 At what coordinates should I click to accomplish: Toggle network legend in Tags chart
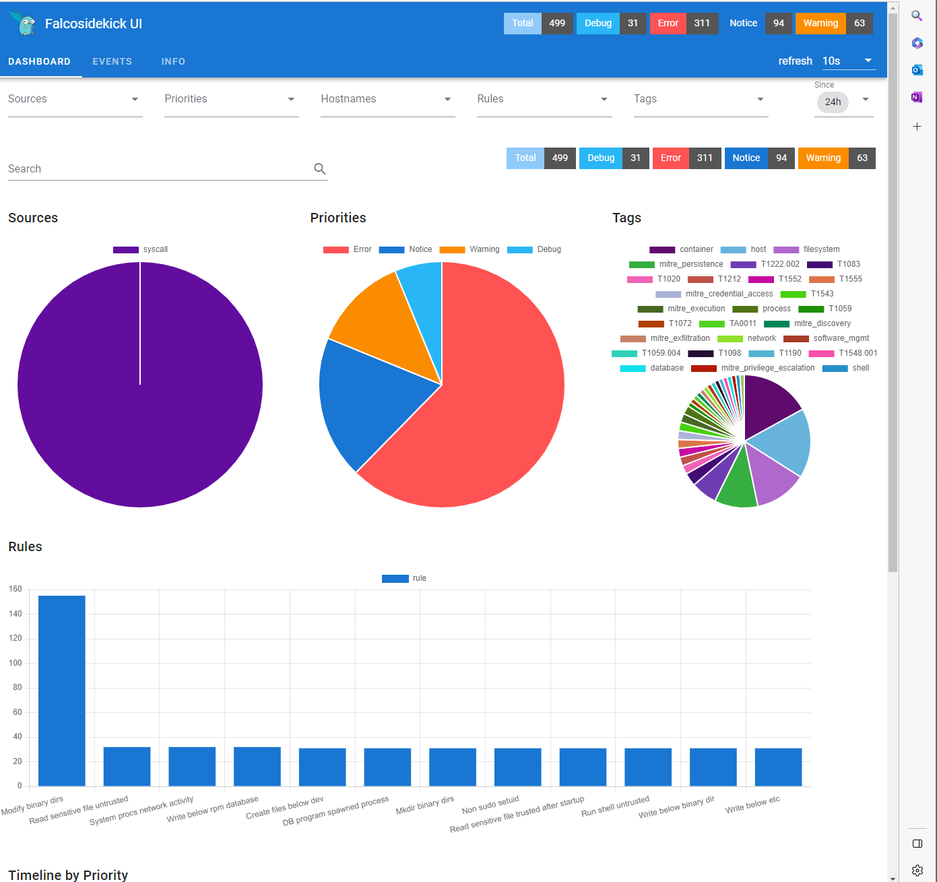[746, 338]
